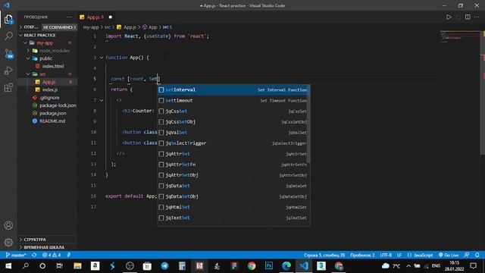Fold the fragment block on line 7
485x273 pixels.
102,100
